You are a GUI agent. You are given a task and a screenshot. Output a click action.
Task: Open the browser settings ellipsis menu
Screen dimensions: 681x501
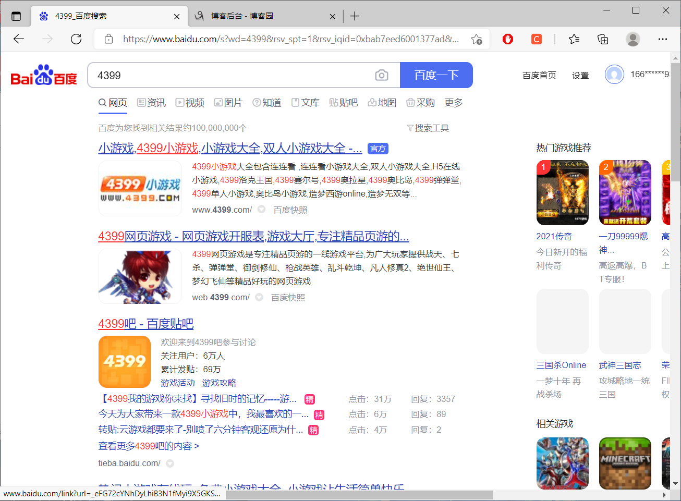[663, 39]
